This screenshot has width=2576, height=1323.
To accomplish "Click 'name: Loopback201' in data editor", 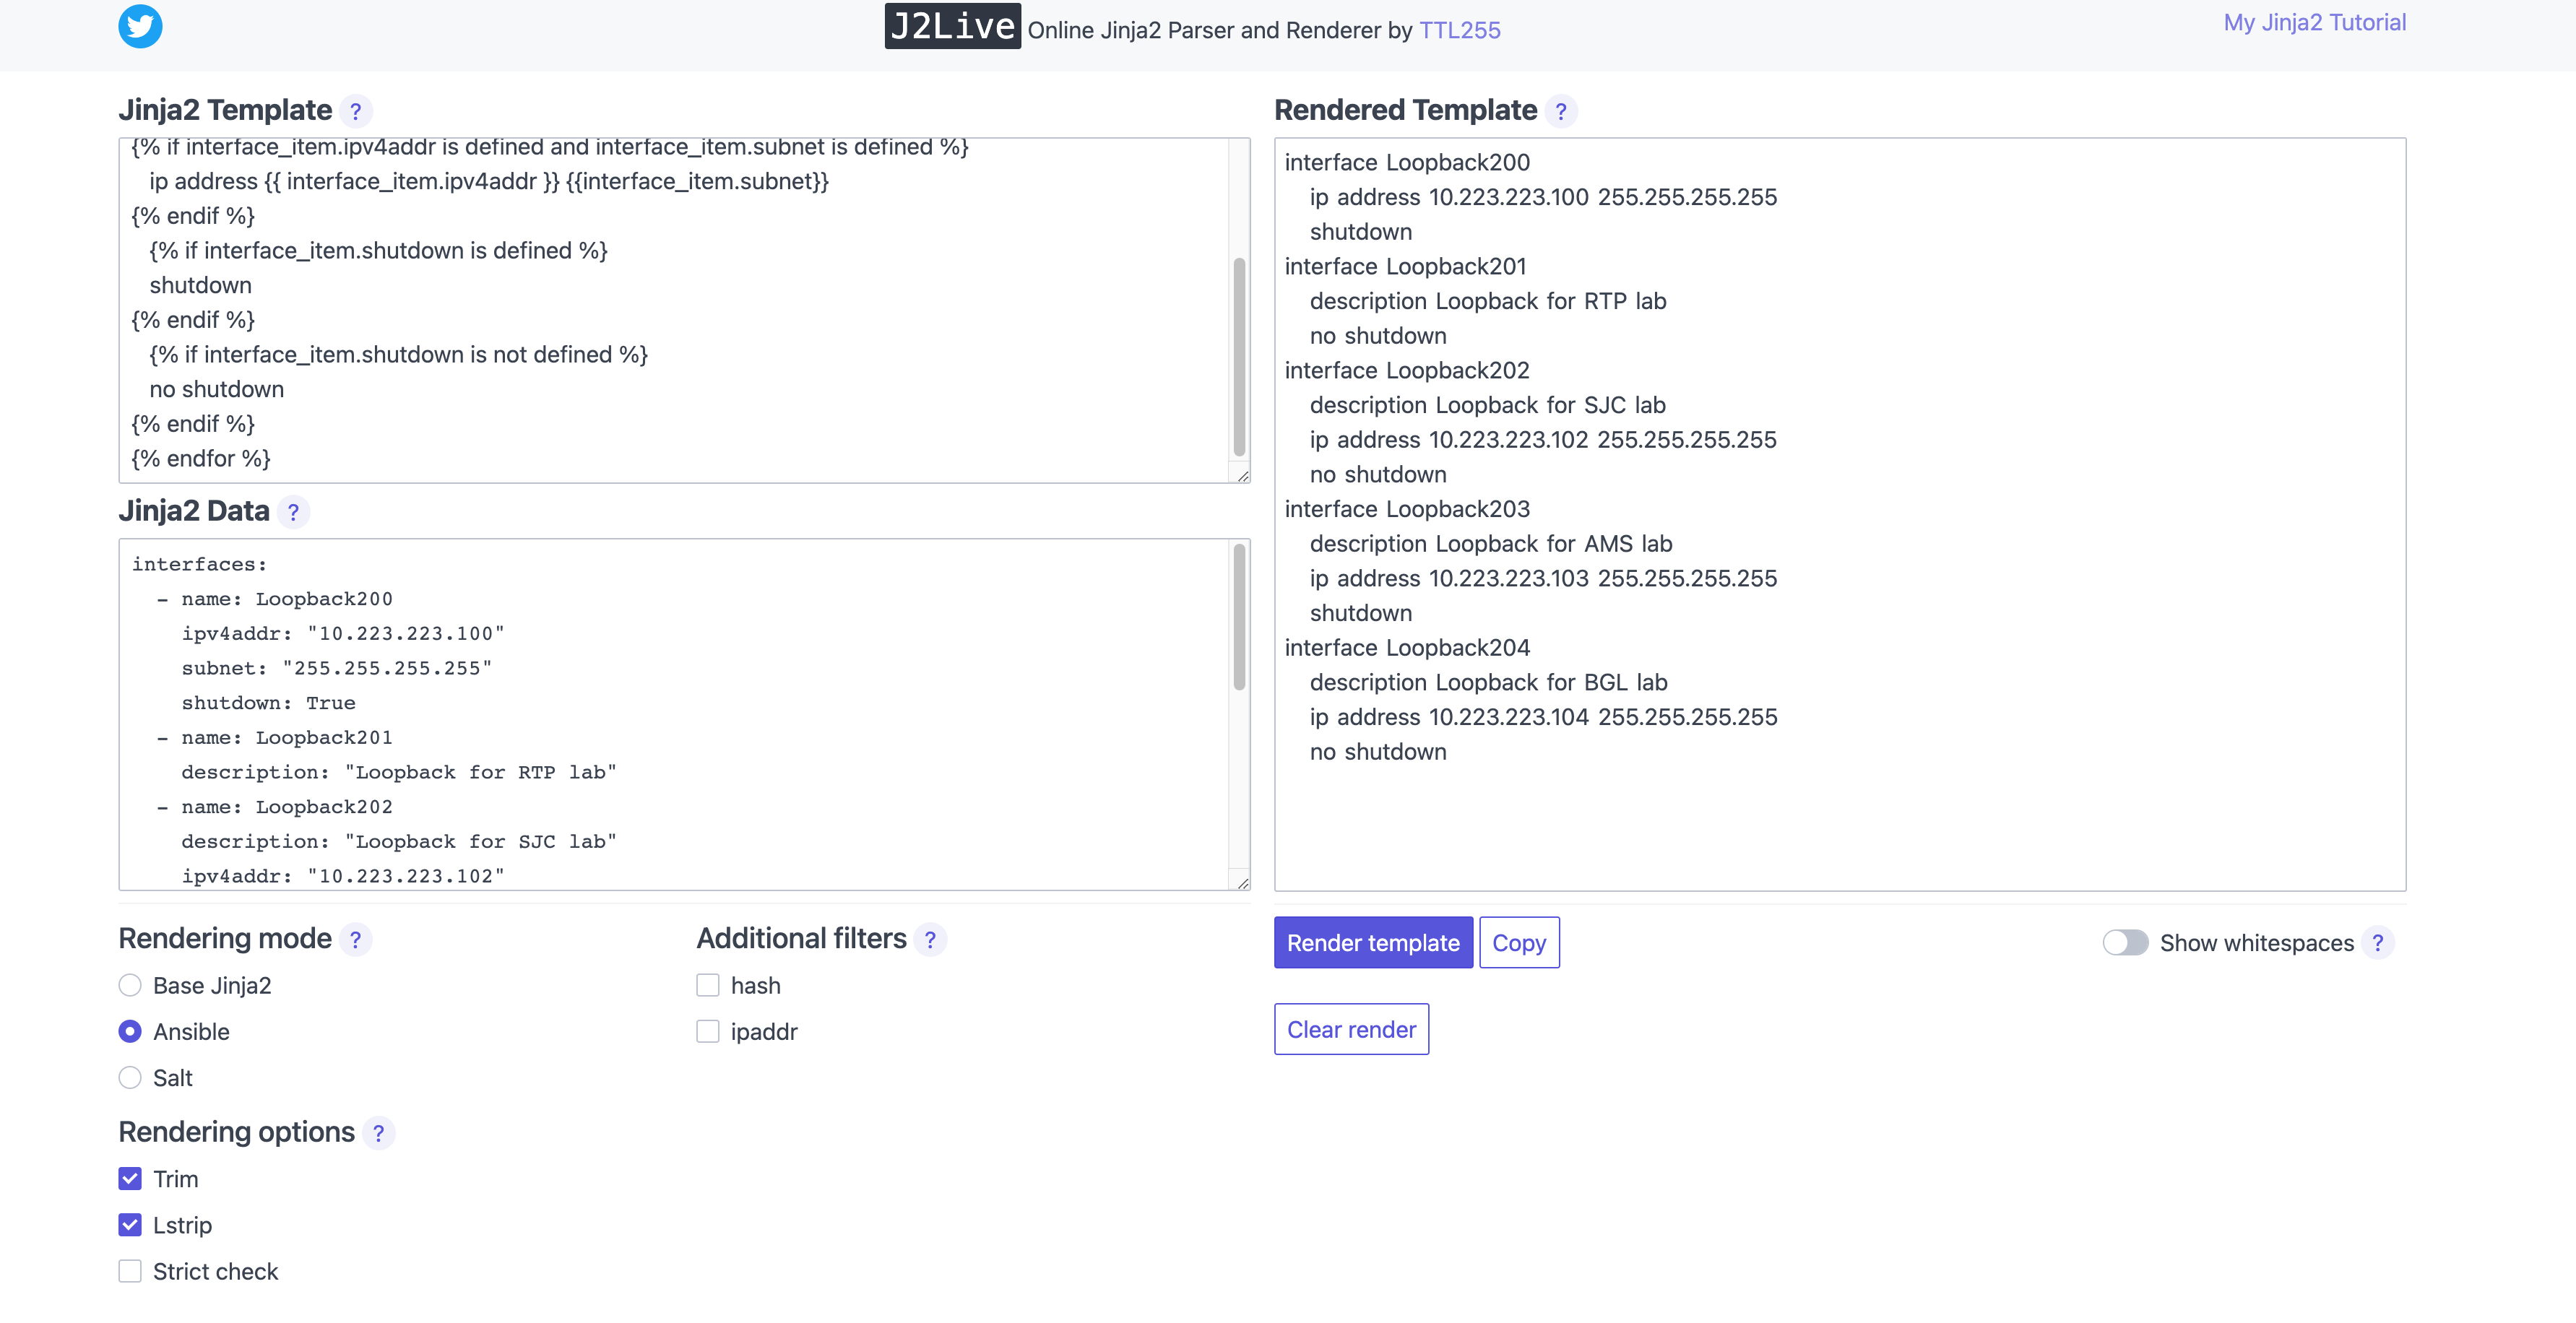I will 287,738.
